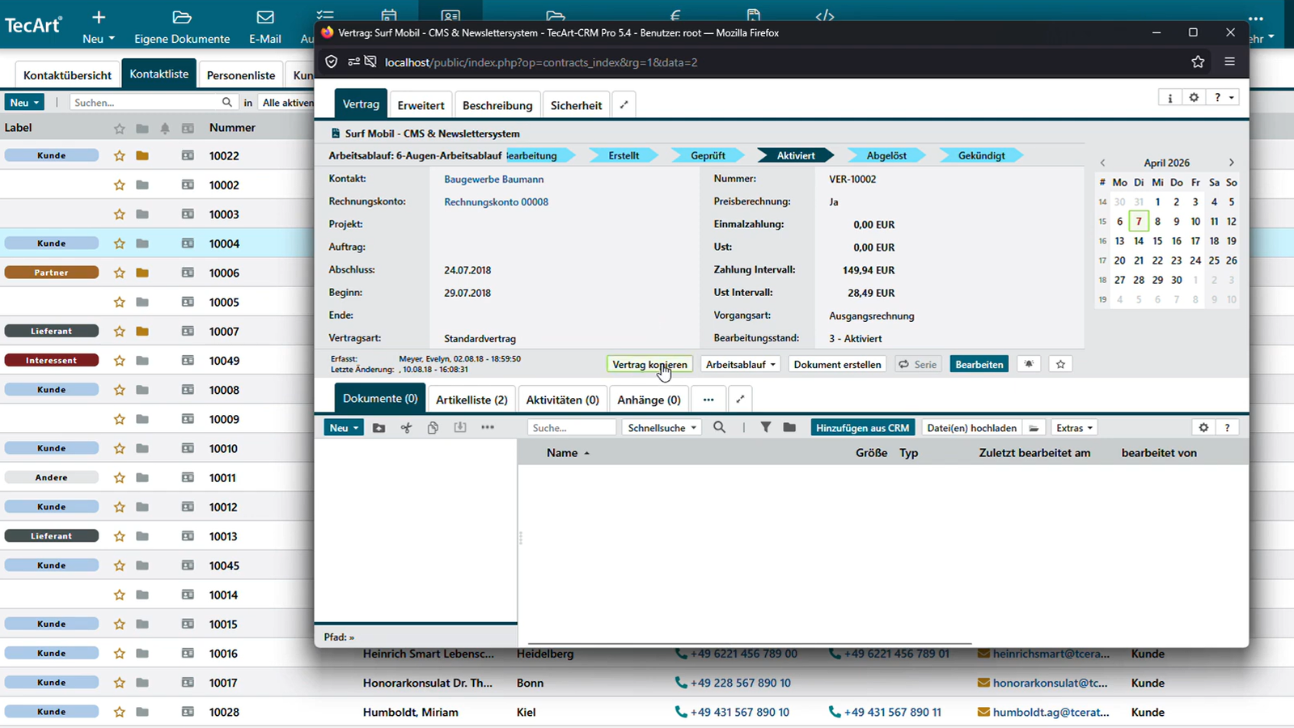Image resolution: width=1294 pixels, height=728 pixels.
Task: Click the Suche field in documents toolbar
Action: tap(572, 428)
